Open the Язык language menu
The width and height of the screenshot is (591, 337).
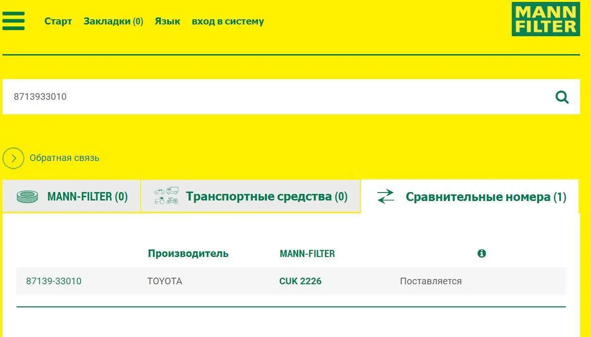click(x=167, y=21)
